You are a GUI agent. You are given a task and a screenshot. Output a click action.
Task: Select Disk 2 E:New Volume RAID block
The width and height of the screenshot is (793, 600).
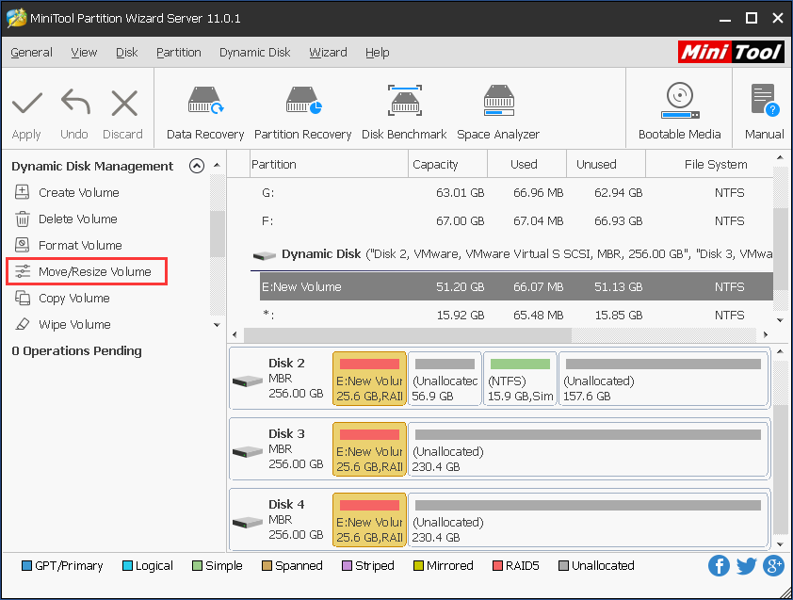[x=370, y=379]
